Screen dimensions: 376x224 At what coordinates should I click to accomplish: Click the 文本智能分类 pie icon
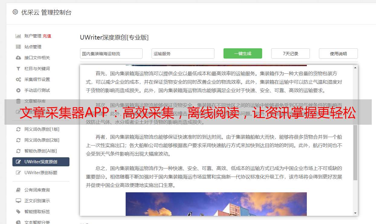click(x=18, y=222)
